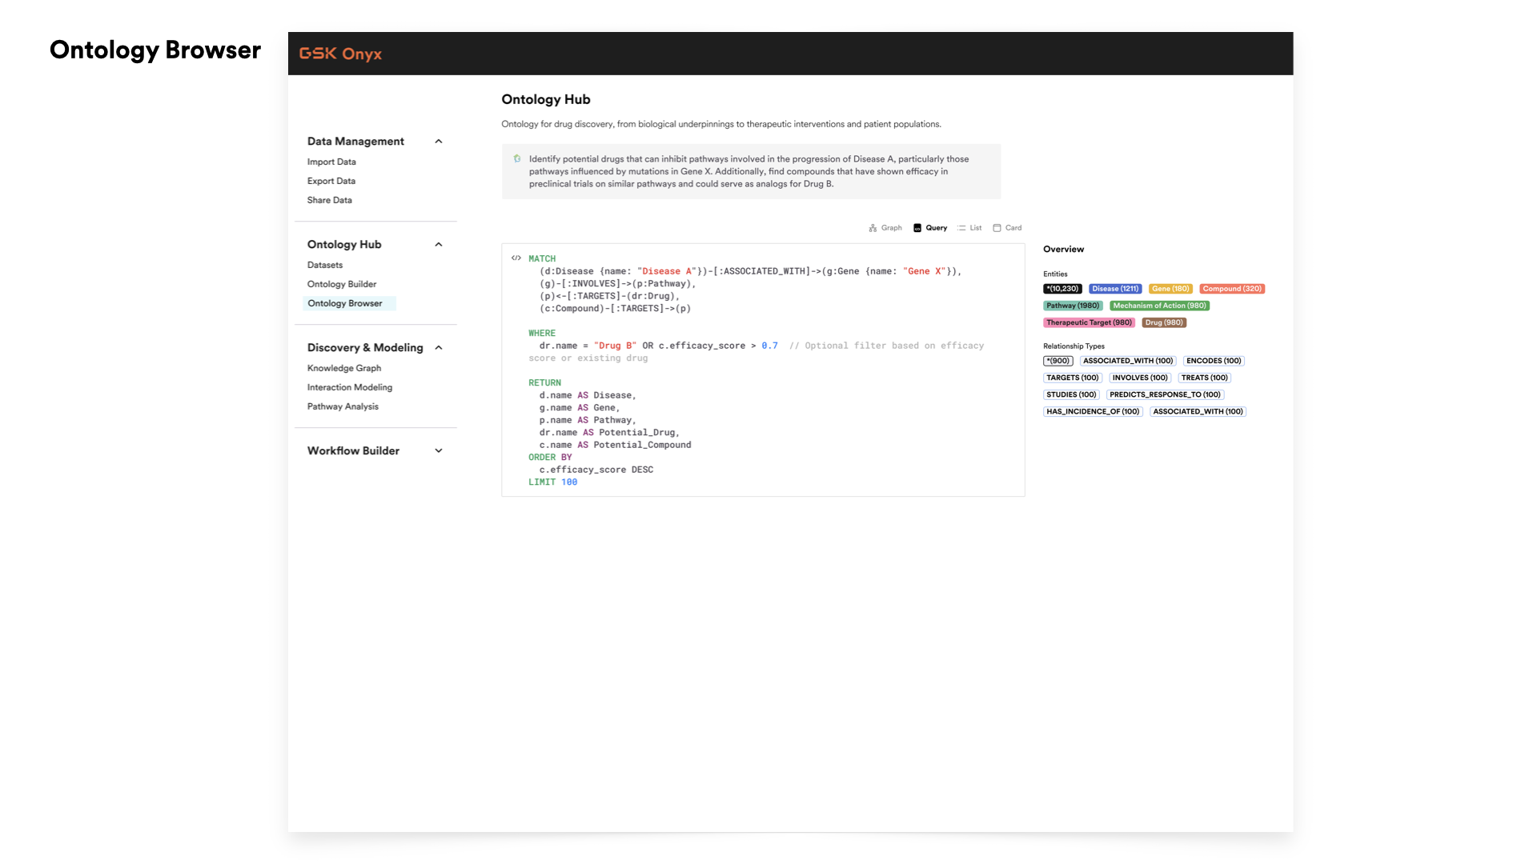Select the ENCODES (100) relationship
Image resolution: width=1537 pixels, height=864 pixels.
1214,361
